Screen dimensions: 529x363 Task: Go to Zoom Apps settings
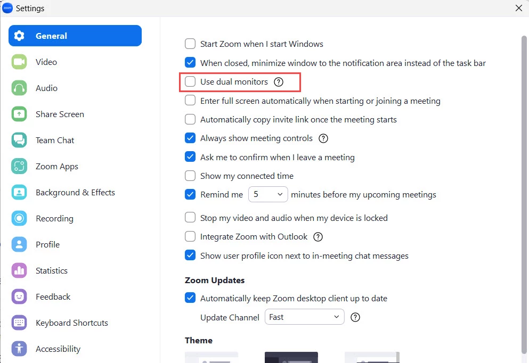[x=75, y=167]
